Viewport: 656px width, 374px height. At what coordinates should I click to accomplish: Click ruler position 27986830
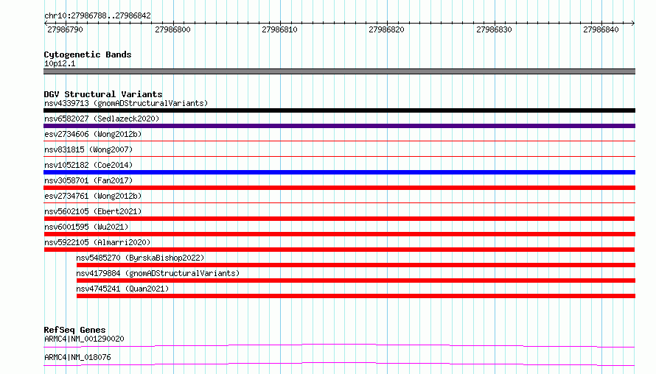494,29
